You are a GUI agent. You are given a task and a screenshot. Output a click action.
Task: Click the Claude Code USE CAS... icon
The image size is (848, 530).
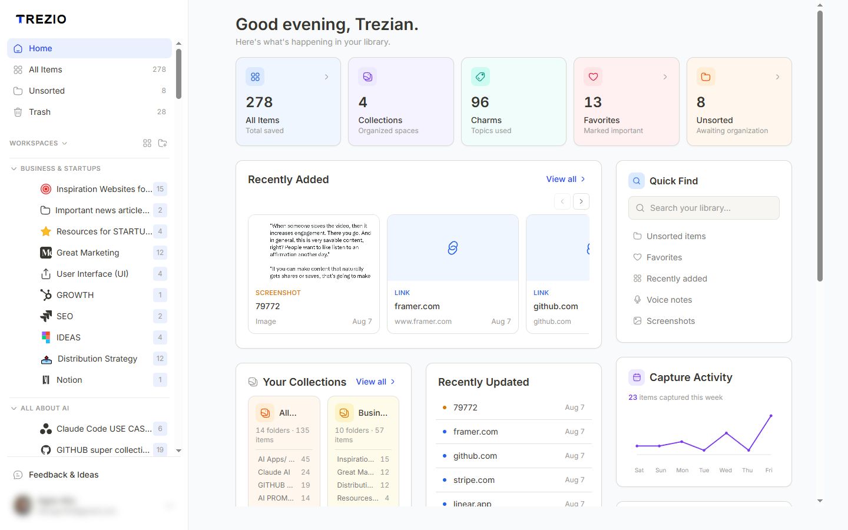point(46,429)
